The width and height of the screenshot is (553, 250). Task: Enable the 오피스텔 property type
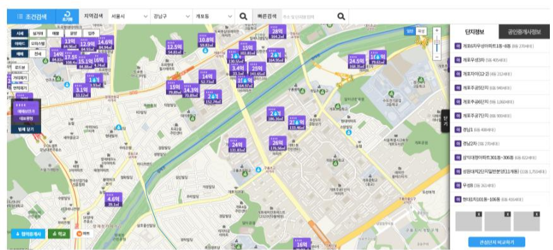coord(38,43)
